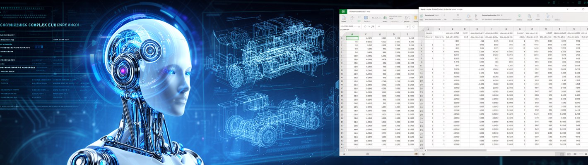Click the green Excel icon in left window
Image resolution: width=588 pixels, height=165 pixels.
343,12
